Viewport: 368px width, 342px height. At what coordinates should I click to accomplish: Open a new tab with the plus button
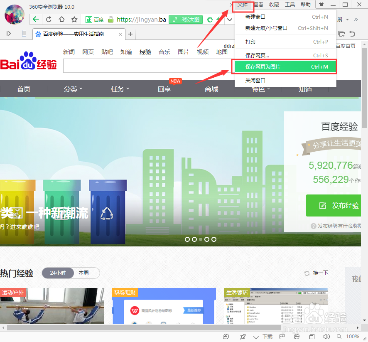[x=130, y=34]
